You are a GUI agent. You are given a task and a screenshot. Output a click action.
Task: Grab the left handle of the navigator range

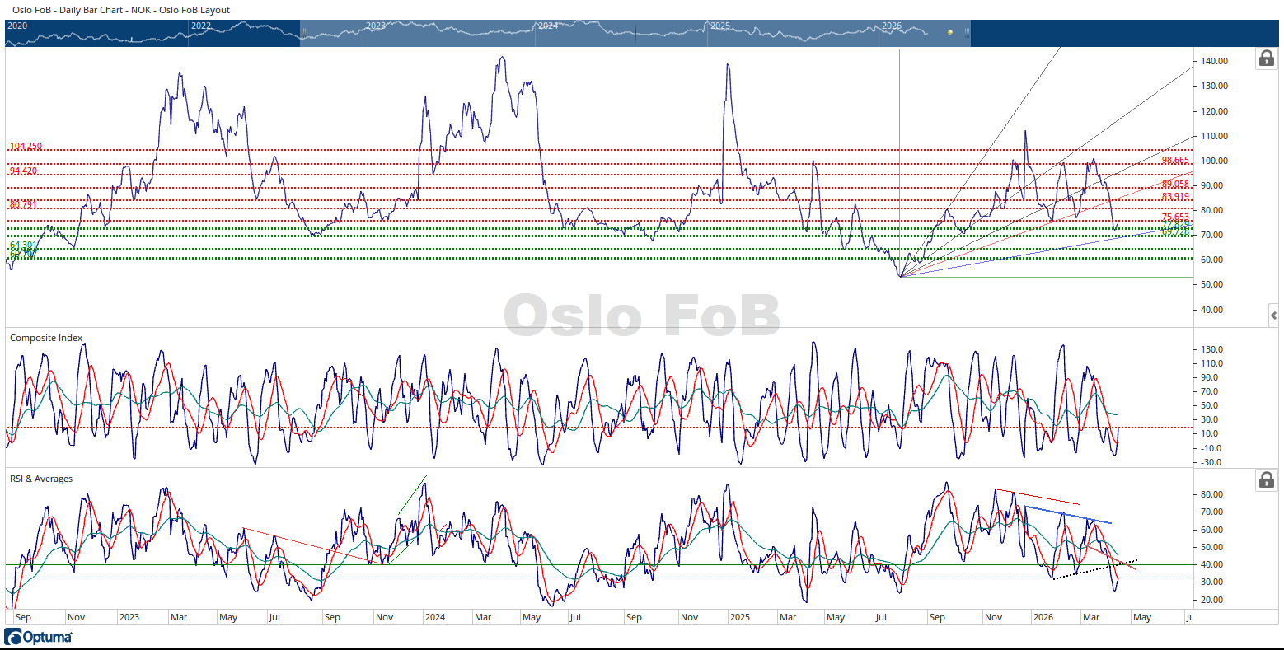coord(303,33)
